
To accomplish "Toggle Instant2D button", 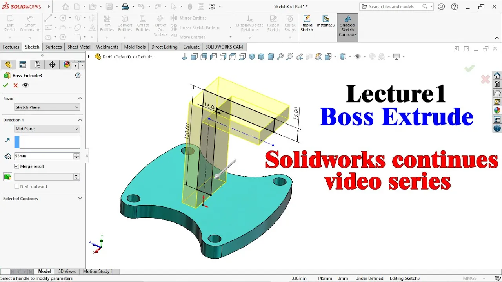I will [326, 22].
